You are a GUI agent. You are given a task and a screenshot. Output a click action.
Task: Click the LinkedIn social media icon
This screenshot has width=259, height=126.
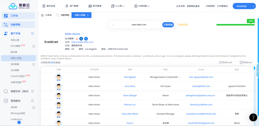coord(81,38)
